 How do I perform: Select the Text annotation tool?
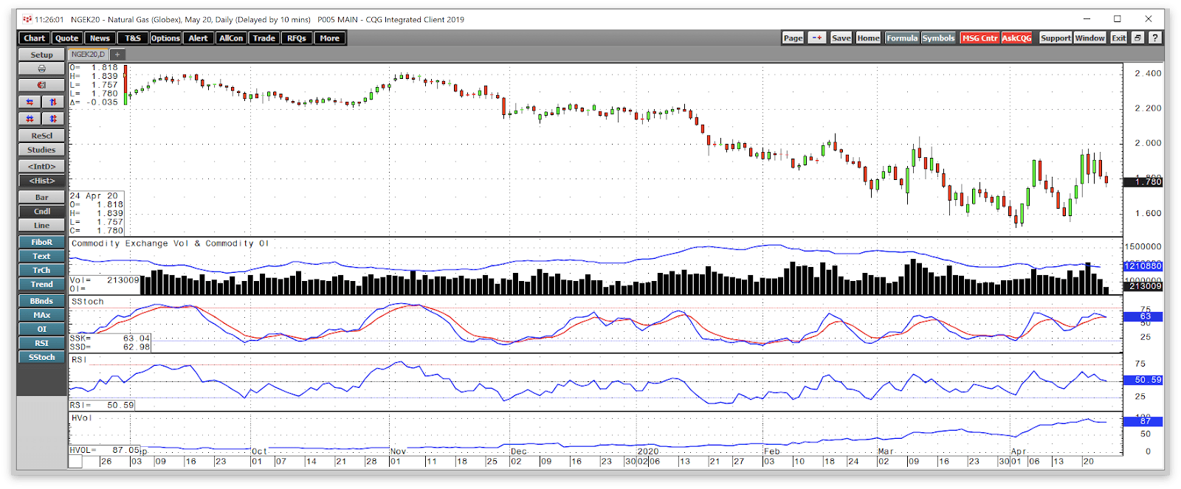pos(41,256)
